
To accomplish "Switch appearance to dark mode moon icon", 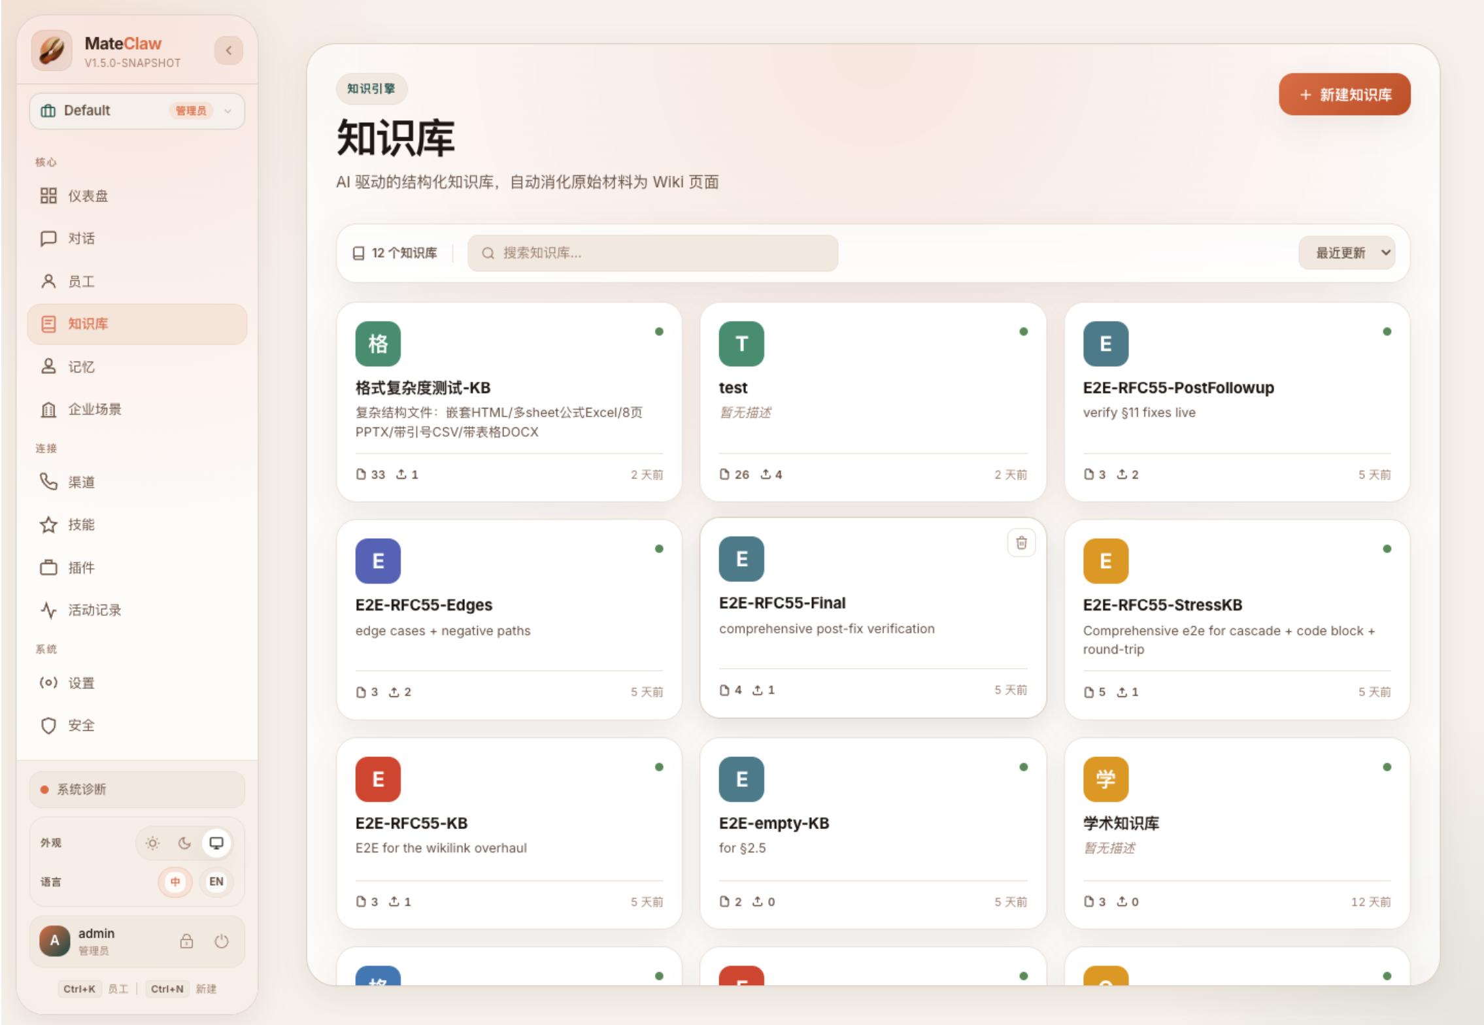I will (184, 843).
